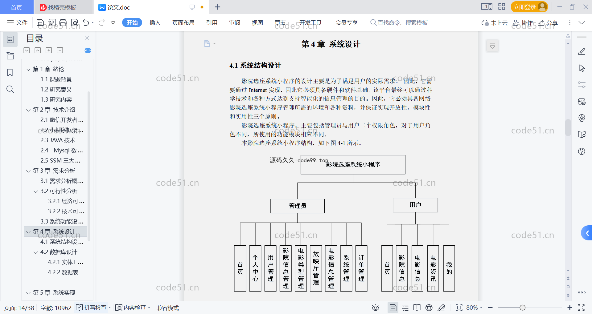Click the document vertical scrollbar thumb
This screenshot has height=314, width=592.
[x=568, y=127]
